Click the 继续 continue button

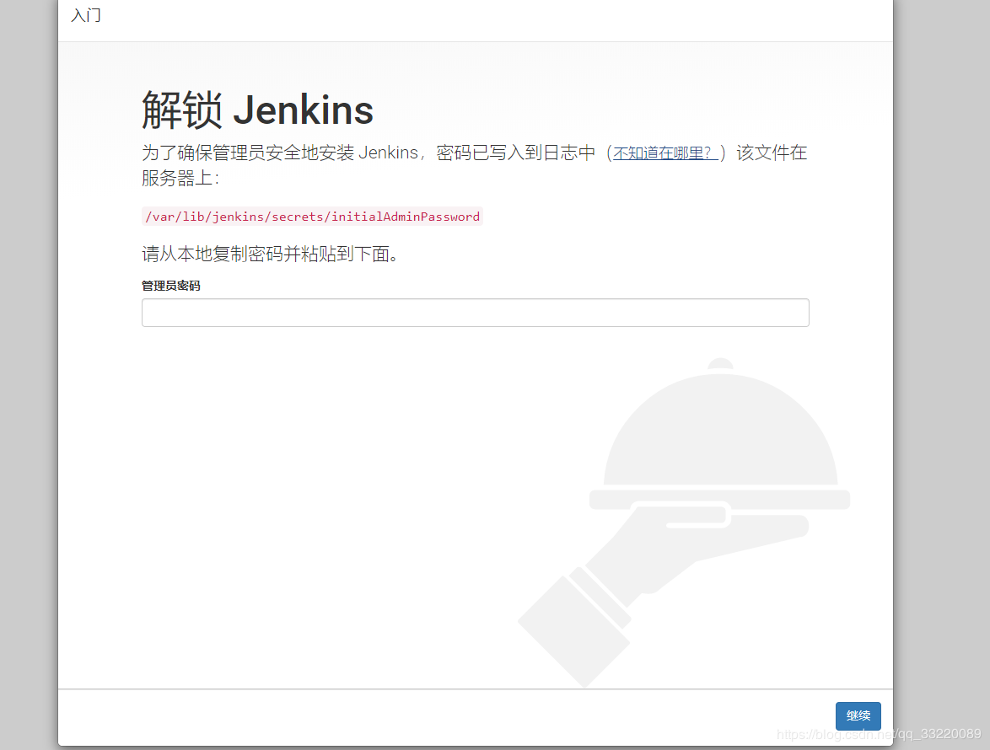click(x=858, y=716)
